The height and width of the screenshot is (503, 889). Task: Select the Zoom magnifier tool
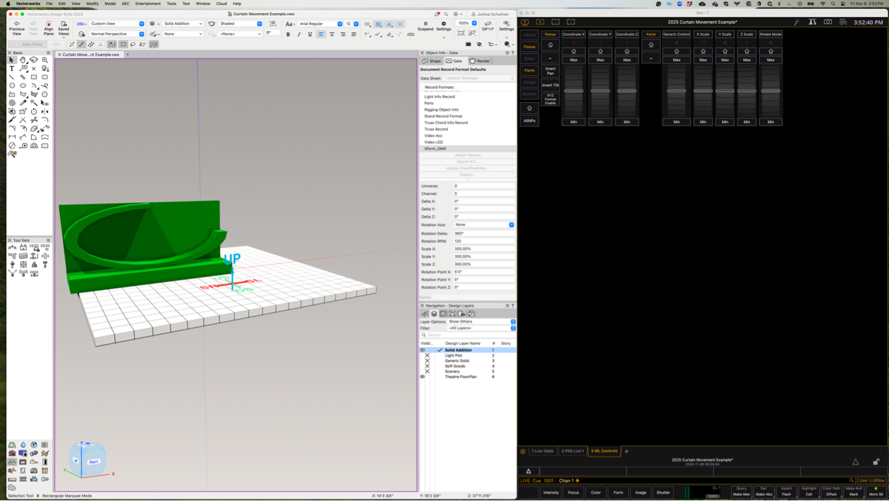coord(45,60)
